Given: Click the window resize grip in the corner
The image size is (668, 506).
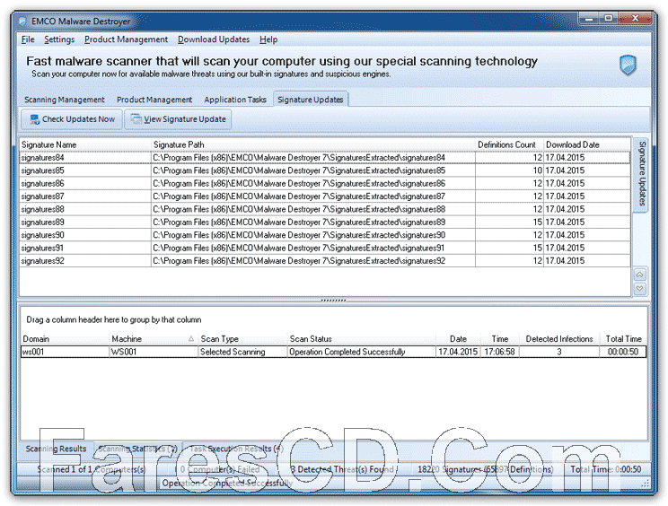Looking at the screenshot, I should pos(645,483).
